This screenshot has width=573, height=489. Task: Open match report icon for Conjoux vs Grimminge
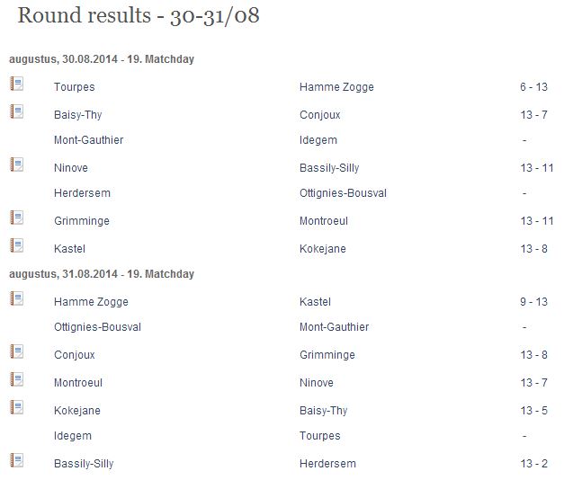(17, 351)
